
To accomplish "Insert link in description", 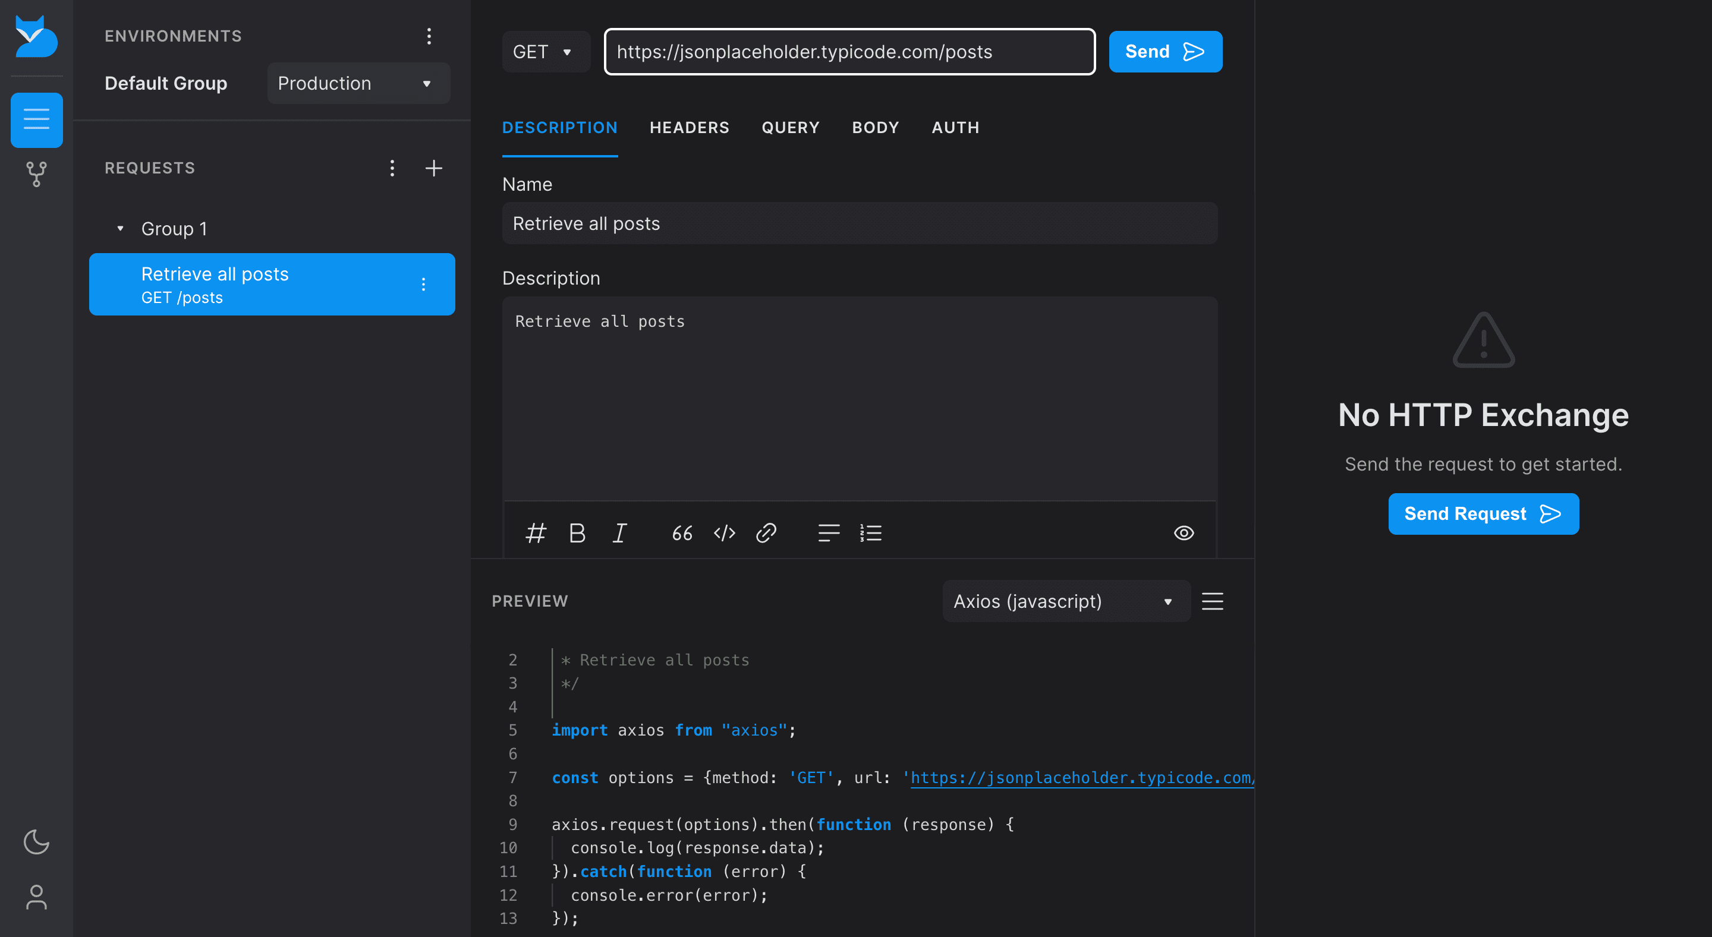I will 766,532.
